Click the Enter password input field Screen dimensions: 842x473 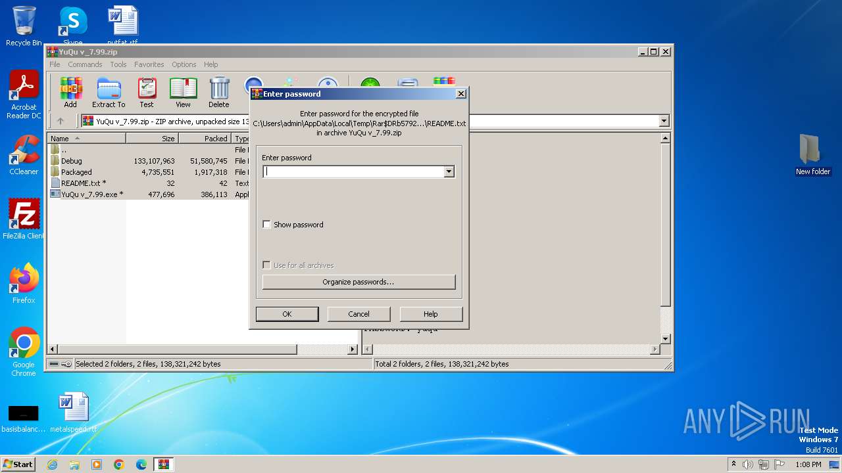pyautogui.click(x=354, y=171)
